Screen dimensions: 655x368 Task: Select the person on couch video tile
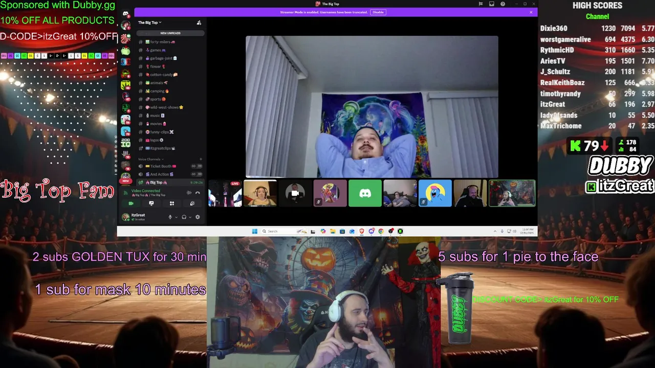(x=400, y=193)
